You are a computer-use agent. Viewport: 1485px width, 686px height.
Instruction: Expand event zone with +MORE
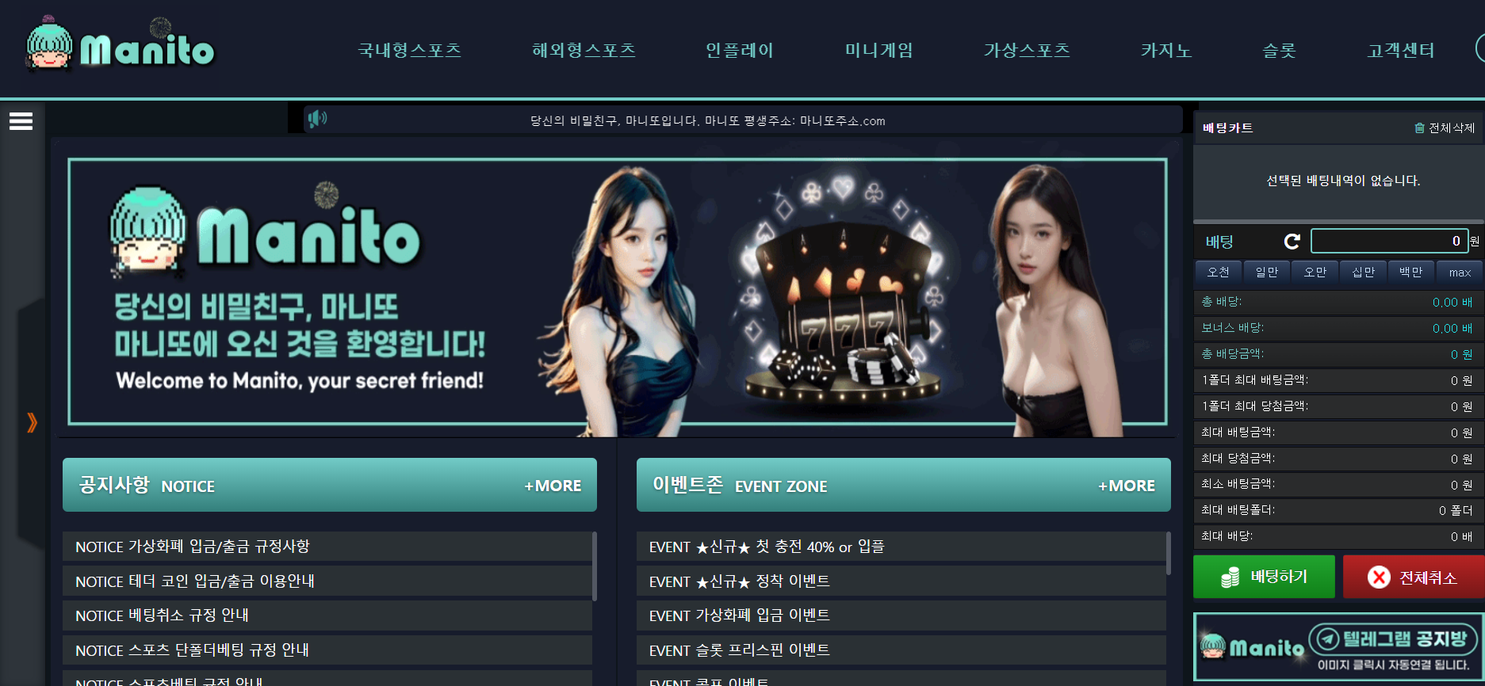1127,486
